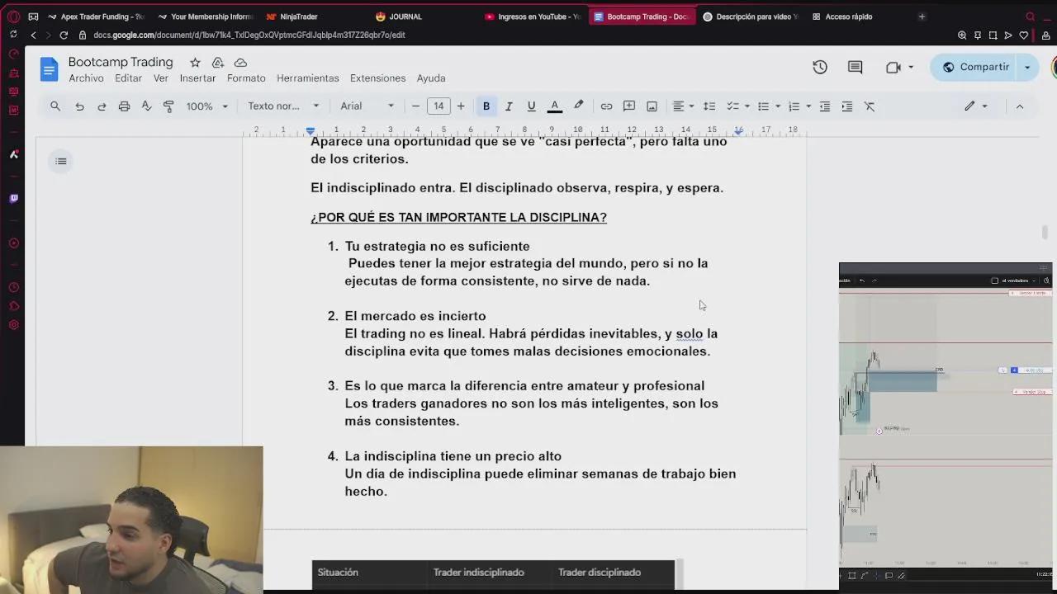This screenshot has height=594, width=1057.
Task: Open the Formato menu
Action: (x=246, y=78)
